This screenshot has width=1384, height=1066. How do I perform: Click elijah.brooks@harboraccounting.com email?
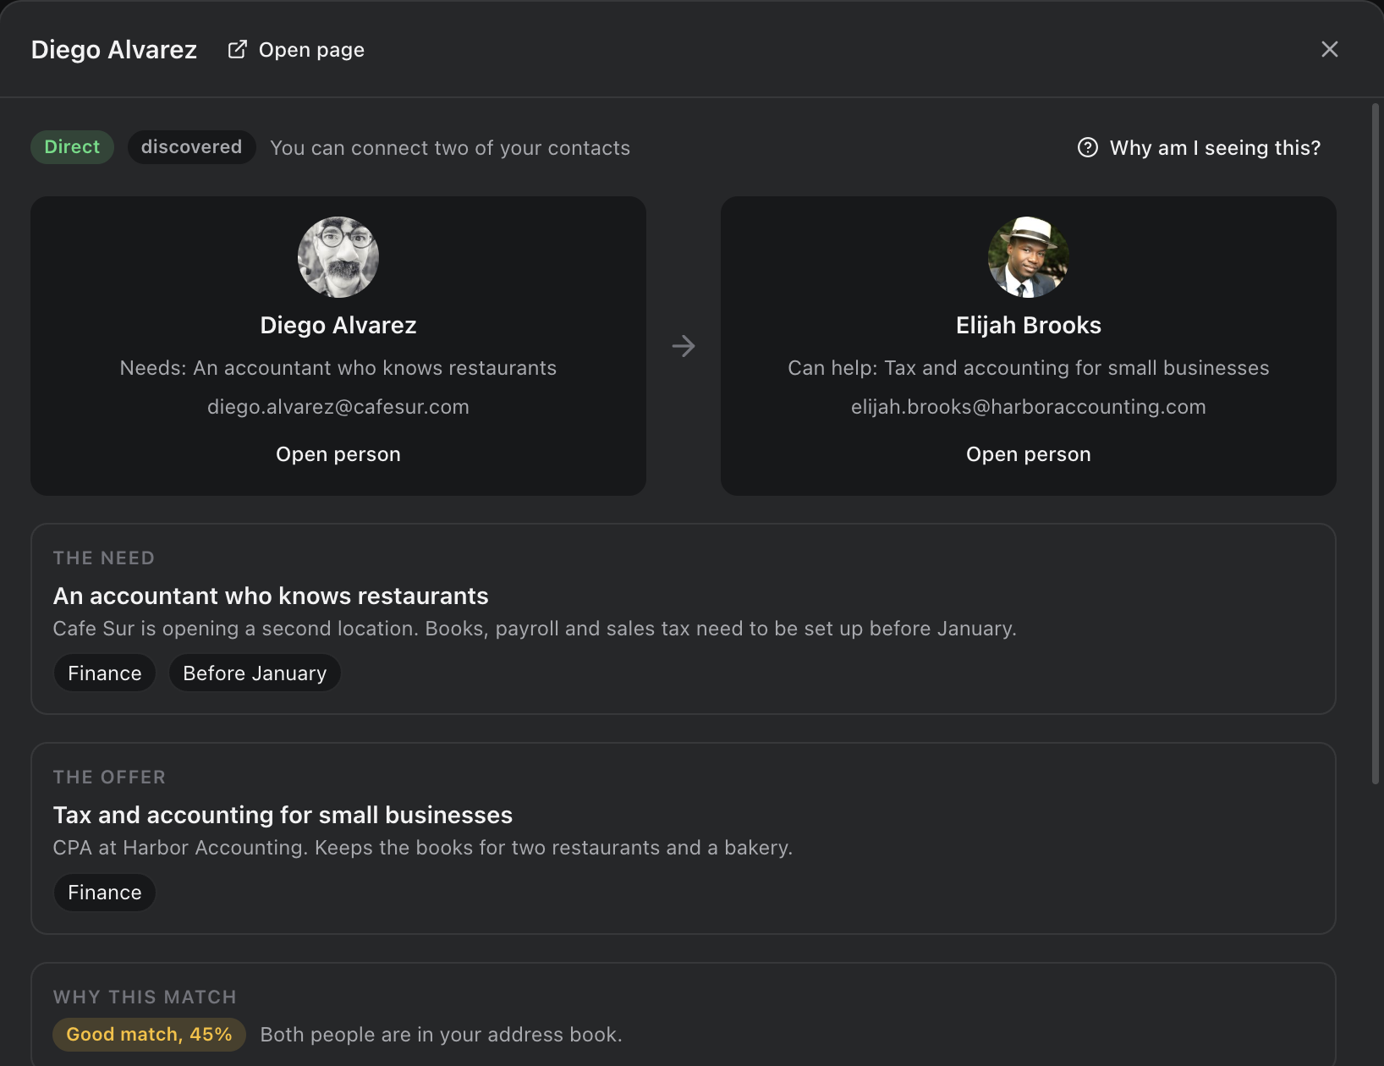click(1029, 407)
